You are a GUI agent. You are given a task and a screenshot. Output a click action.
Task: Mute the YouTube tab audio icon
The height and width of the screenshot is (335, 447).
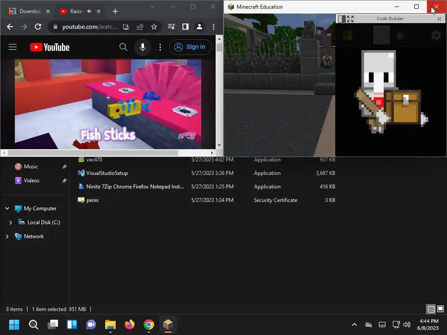89,11
